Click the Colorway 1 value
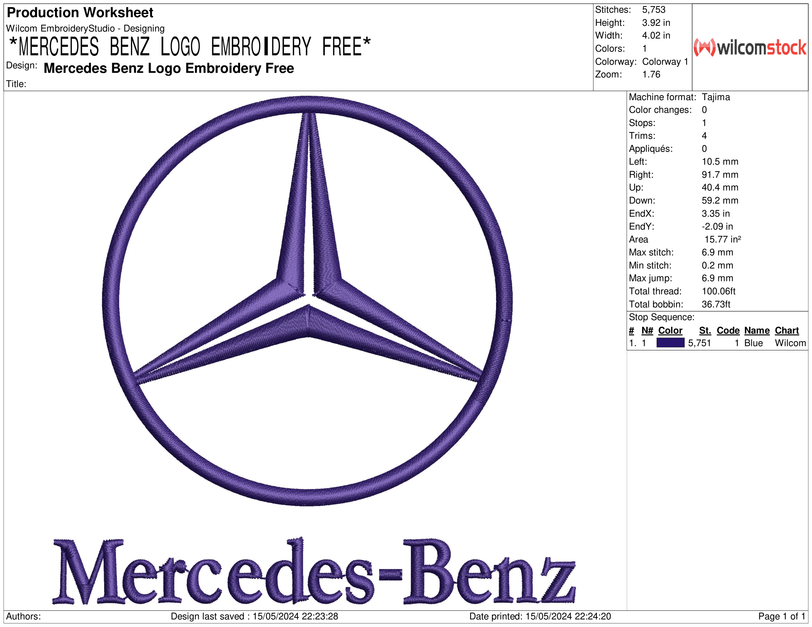Viewport: 812px width, 627px height. tap(665, 62)
